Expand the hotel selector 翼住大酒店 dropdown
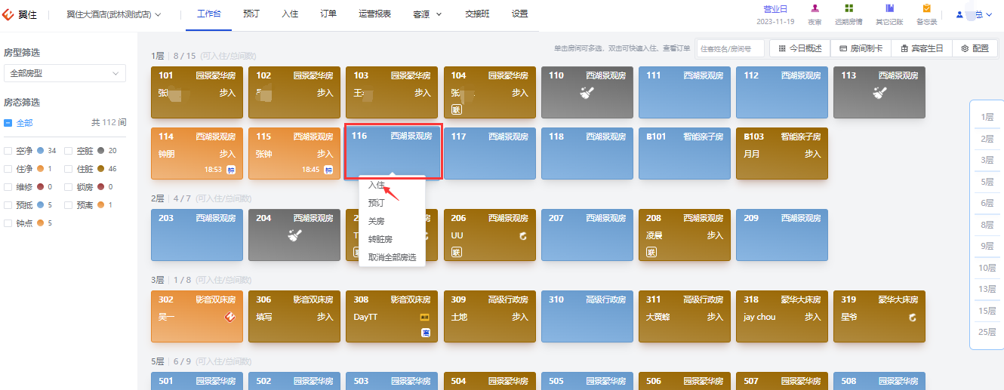The width and height of the screenshot is (1004, 390). pos(159,14)
